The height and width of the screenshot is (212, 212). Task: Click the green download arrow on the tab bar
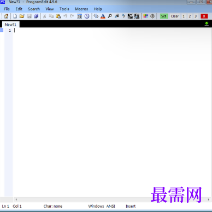click(207, 24)
